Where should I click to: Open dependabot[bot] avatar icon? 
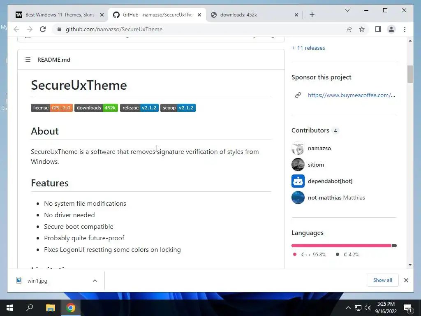click(x=298, y=181)
